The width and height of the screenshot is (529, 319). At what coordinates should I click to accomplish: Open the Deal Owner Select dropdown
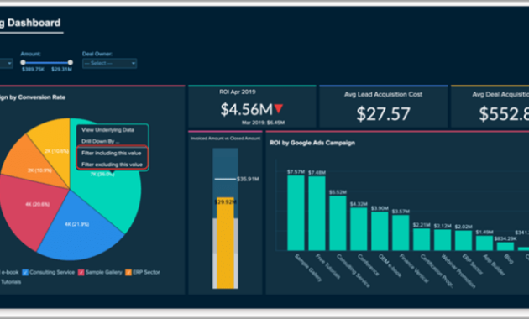(x=110, y=64)
